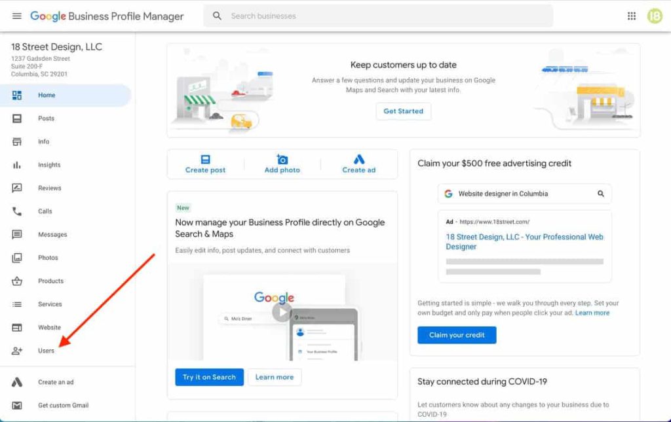Click the Create ad icon in quick actions

click(359, 160)
